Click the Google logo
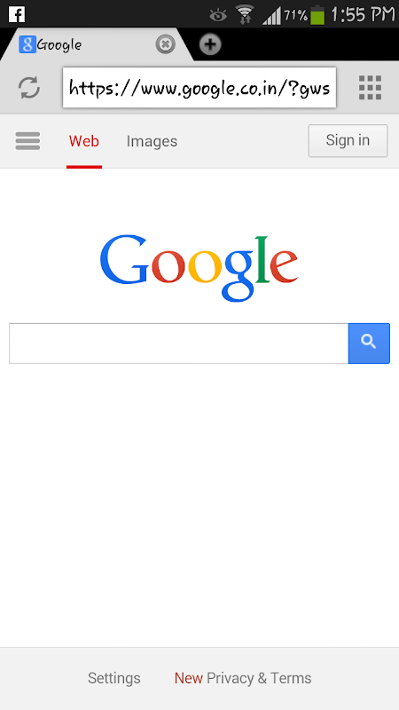The height and width of the screenshot is (710, 399). click(199, 268)
